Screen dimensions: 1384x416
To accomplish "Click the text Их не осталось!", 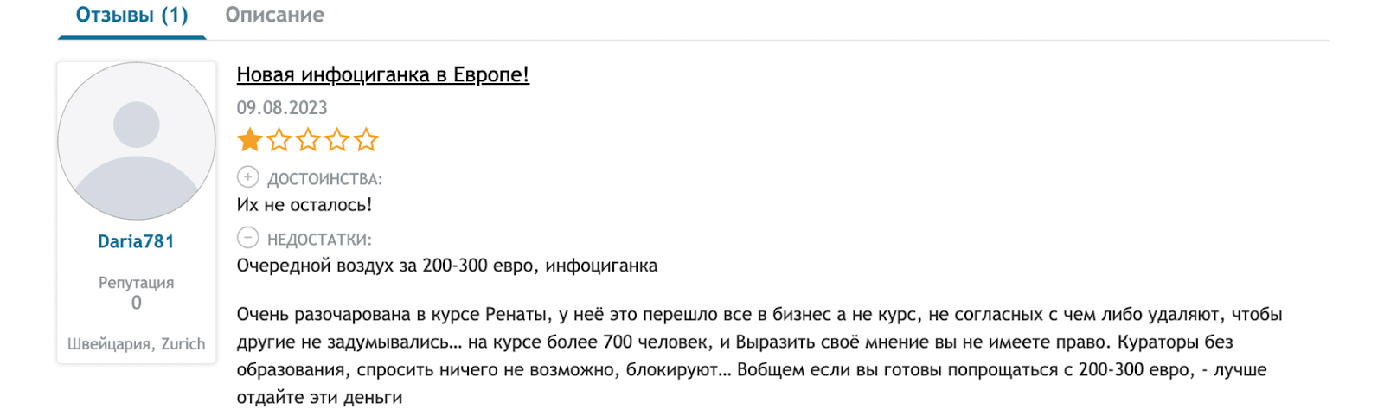I will click(x=304, y=205).
